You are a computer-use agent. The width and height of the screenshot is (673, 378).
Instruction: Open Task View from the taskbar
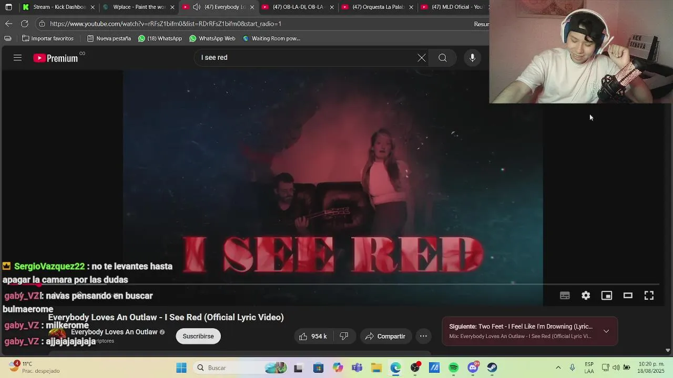coord(298,367)
